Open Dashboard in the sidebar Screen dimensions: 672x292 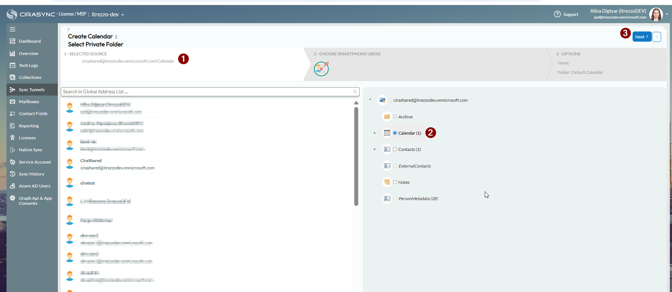(x=32, y=41)
